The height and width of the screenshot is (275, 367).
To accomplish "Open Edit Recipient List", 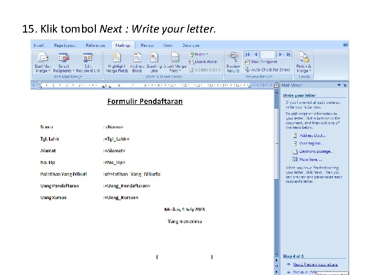I will click(x=88, y=63).
